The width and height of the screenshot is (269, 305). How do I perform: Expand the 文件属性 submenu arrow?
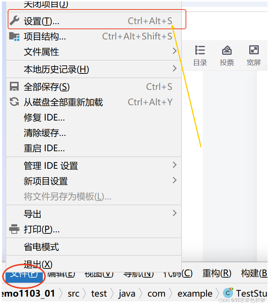(175, 51)
